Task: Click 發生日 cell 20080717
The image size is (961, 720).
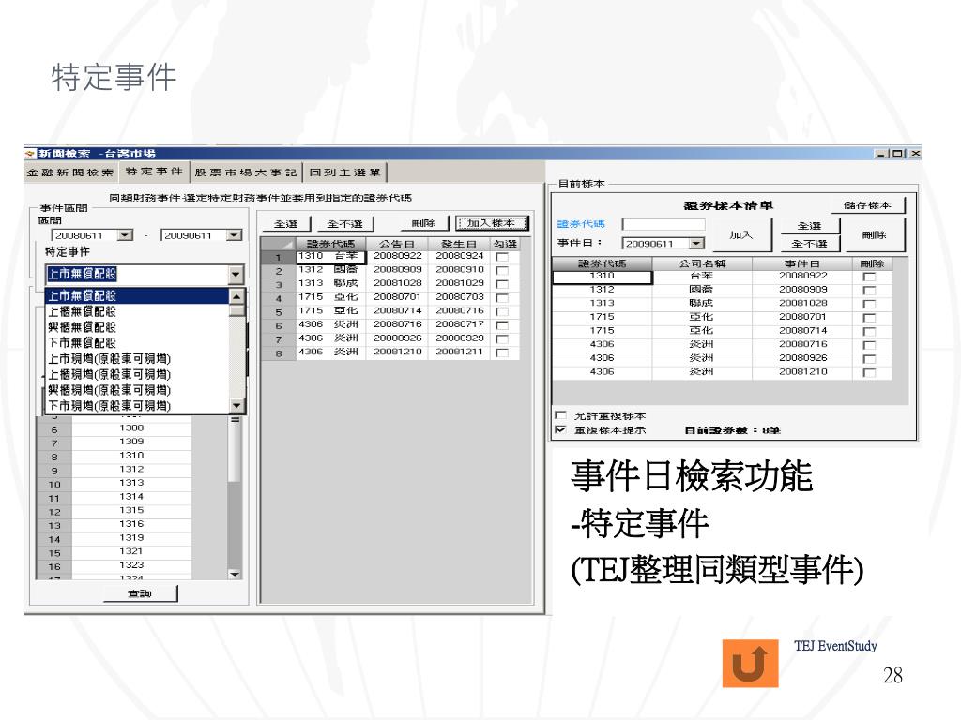Action: (x=459, y=324)
